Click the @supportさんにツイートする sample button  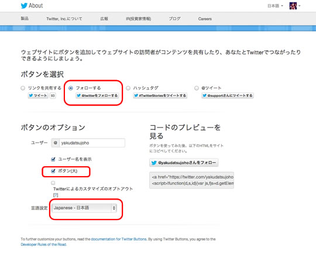[x=228, y=95]
